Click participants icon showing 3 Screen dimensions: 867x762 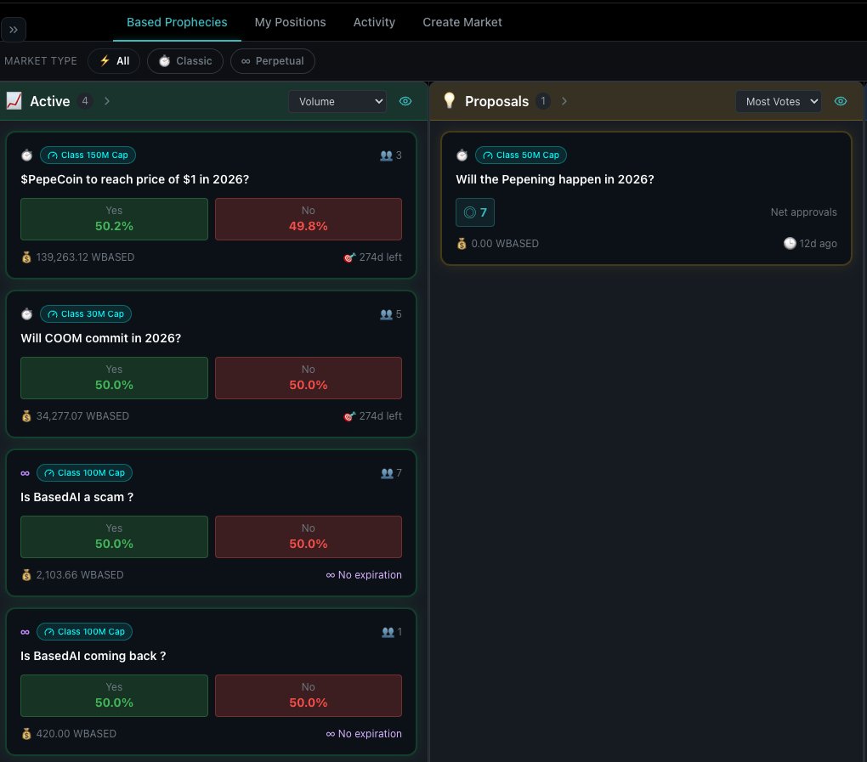coord(386,155)
